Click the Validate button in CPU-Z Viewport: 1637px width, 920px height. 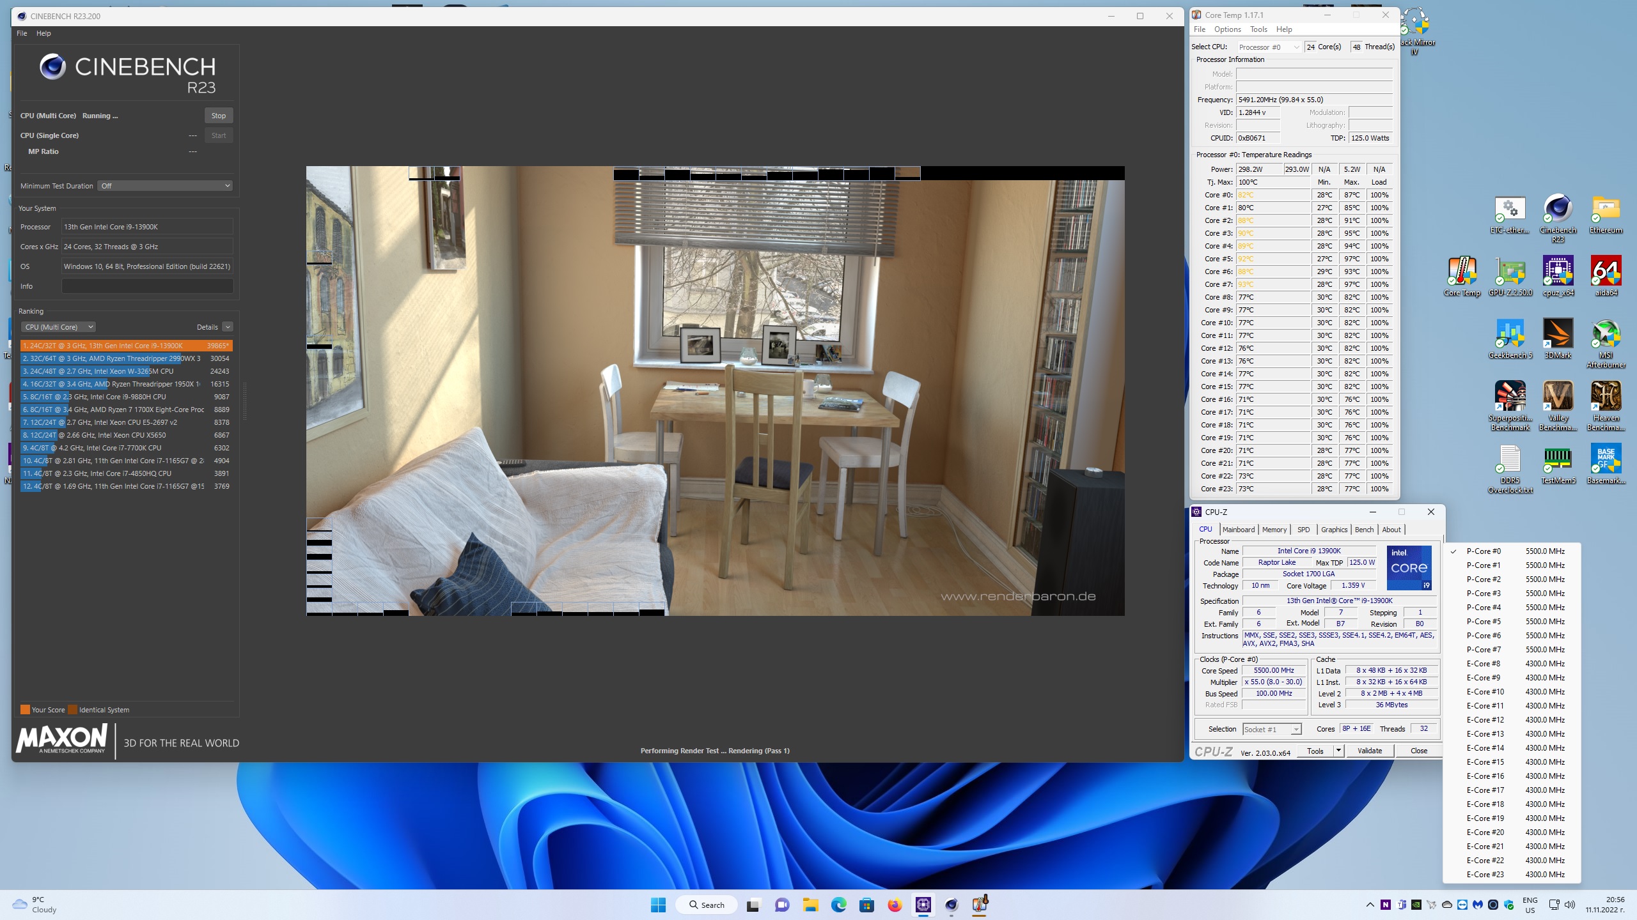[x=1369, y=751]
